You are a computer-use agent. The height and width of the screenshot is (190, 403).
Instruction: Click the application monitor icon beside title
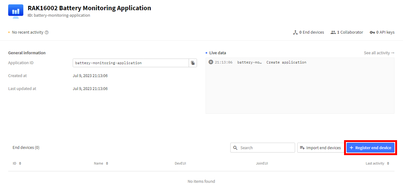click(x=16, y=12)
